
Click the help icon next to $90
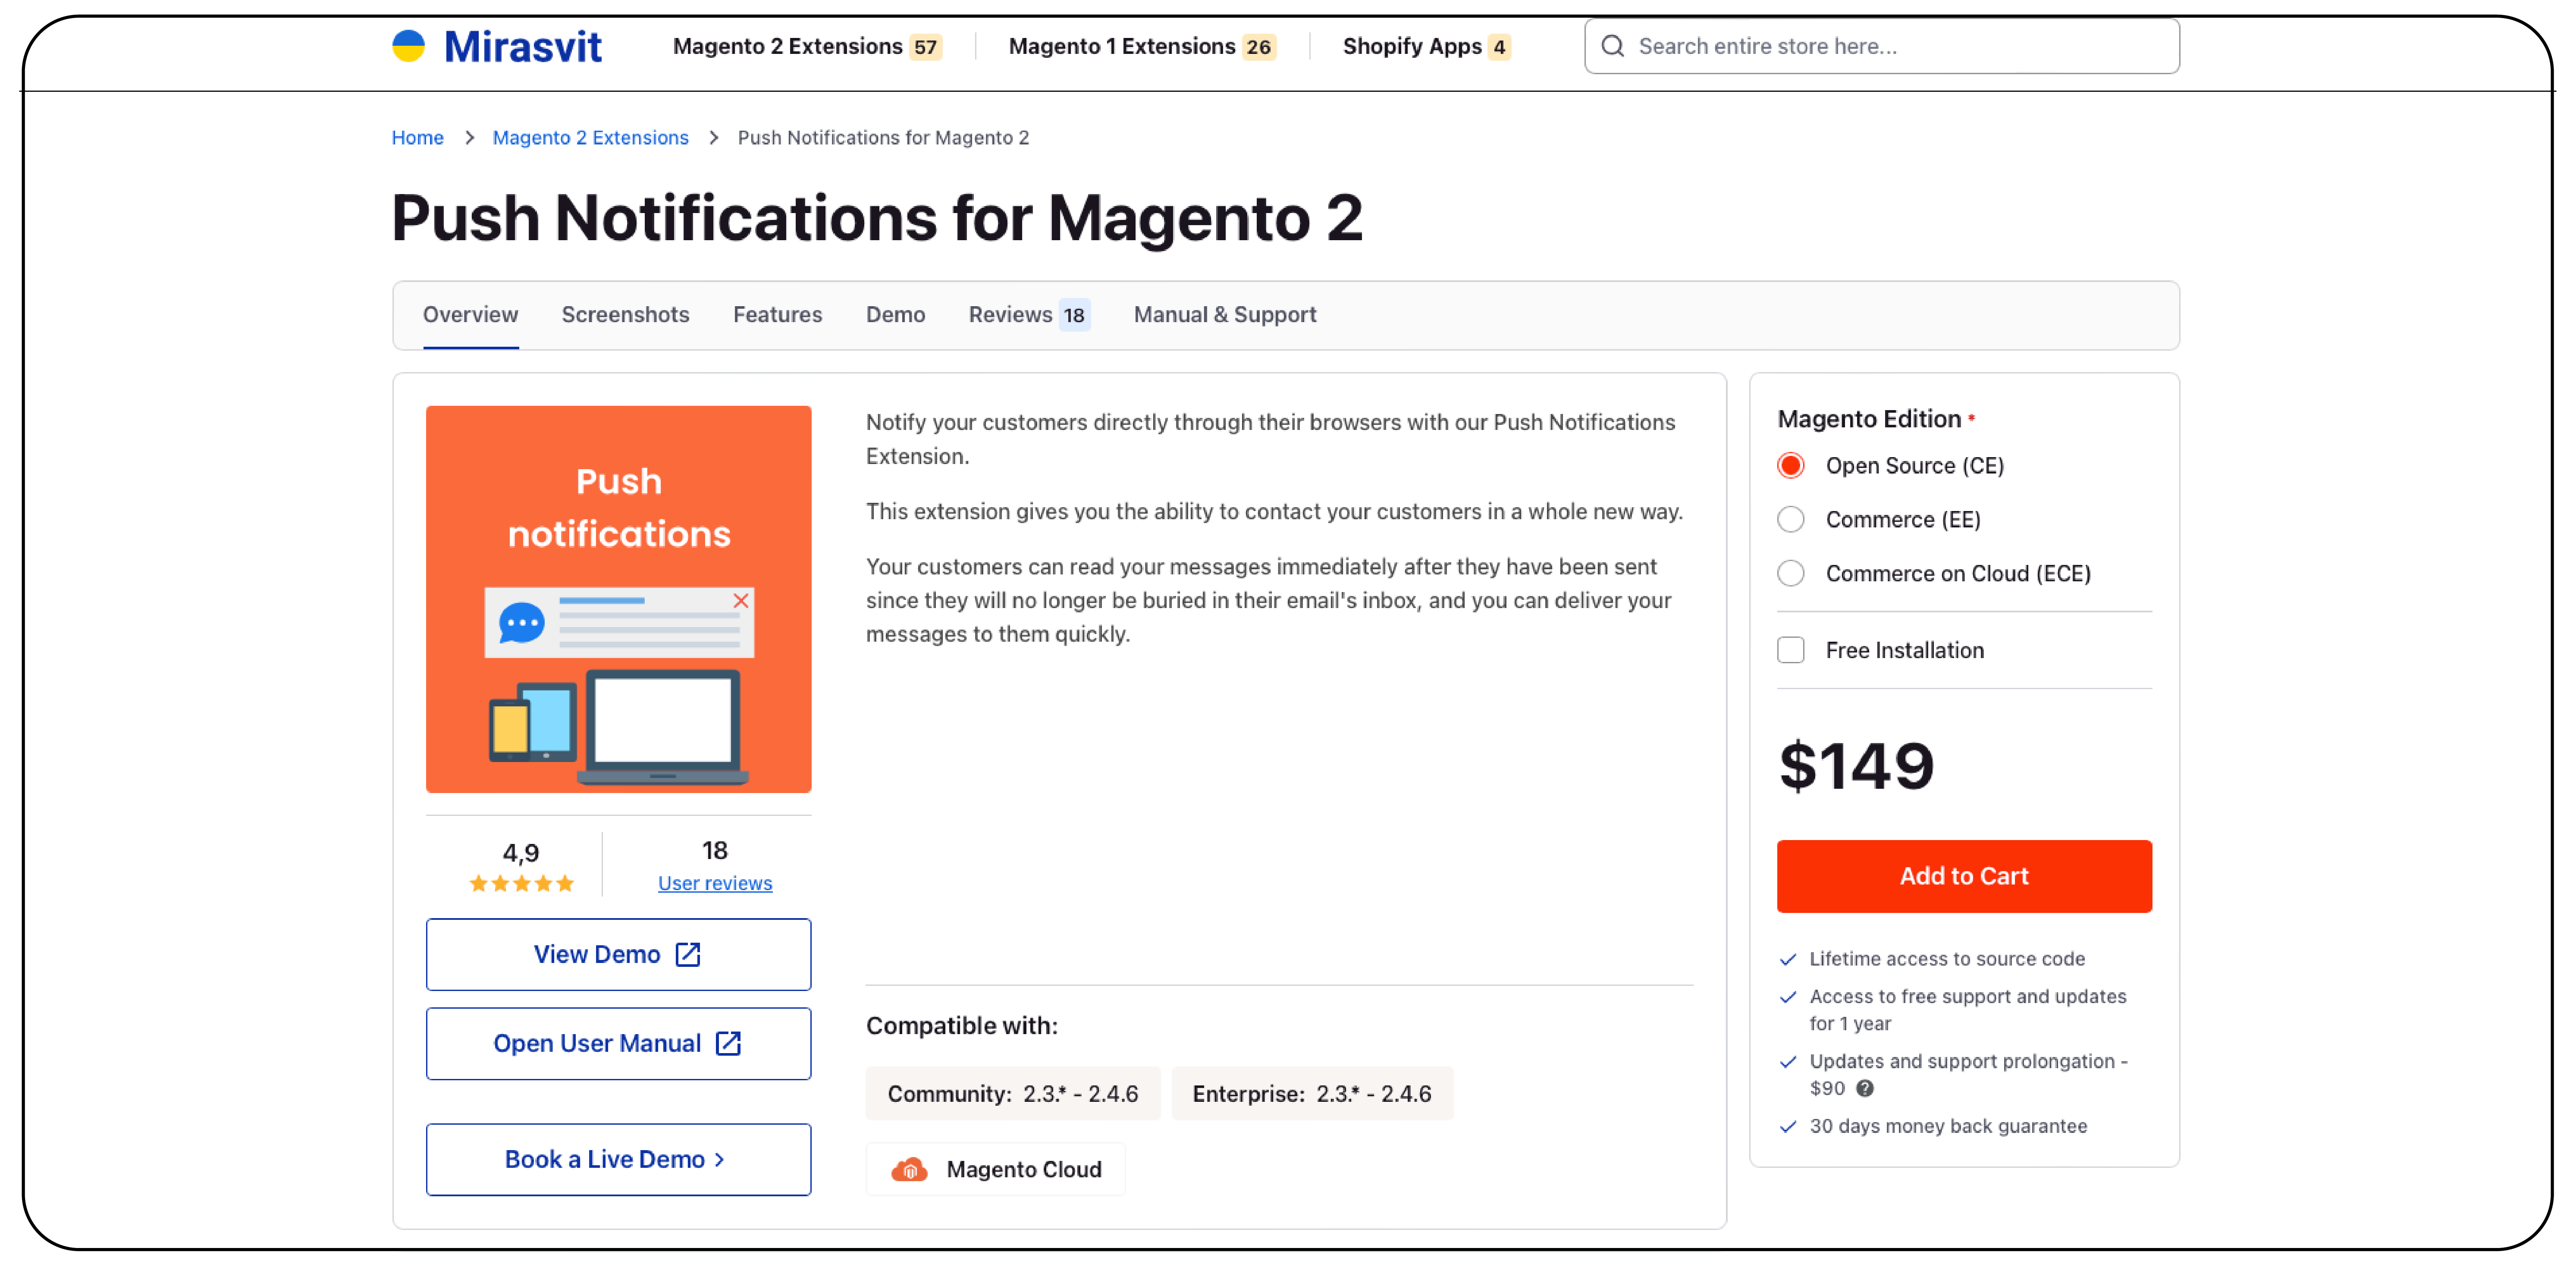pos(1865,1088)
